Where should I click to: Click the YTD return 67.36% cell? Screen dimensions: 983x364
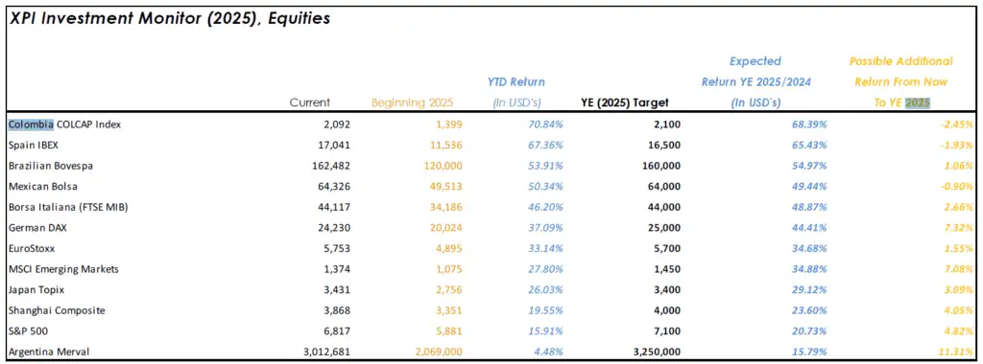(545, 145)
